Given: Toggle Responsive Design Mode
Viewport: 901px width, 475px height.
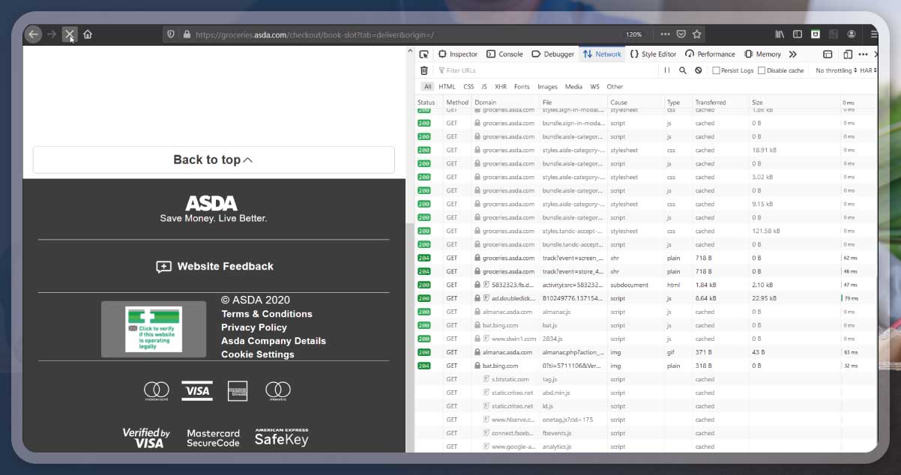Looking at the screenshot, I should click(x=848, y=54).
